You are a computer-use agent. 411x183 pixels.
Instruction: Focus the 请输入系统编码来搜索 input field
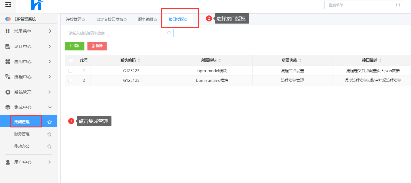coord(117,33)
